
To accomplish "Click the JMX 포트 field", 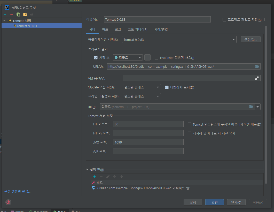I will pyautogui.click(x=148, y=142).
